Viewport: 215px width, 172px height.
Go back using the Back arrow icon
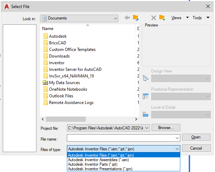127,18
